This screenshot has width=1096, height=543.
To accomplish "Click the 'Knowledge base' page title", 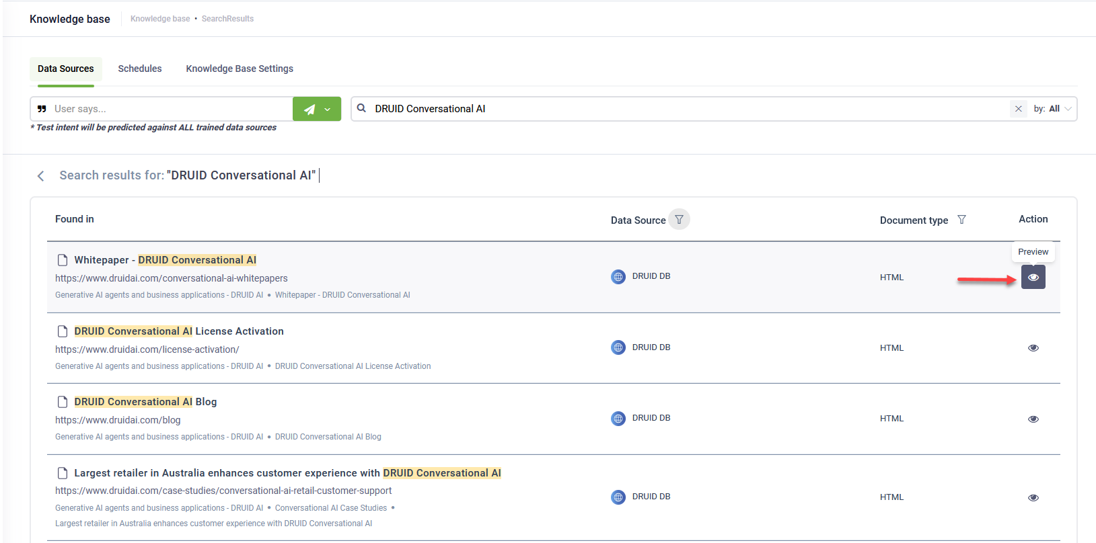I will [70, 19].
